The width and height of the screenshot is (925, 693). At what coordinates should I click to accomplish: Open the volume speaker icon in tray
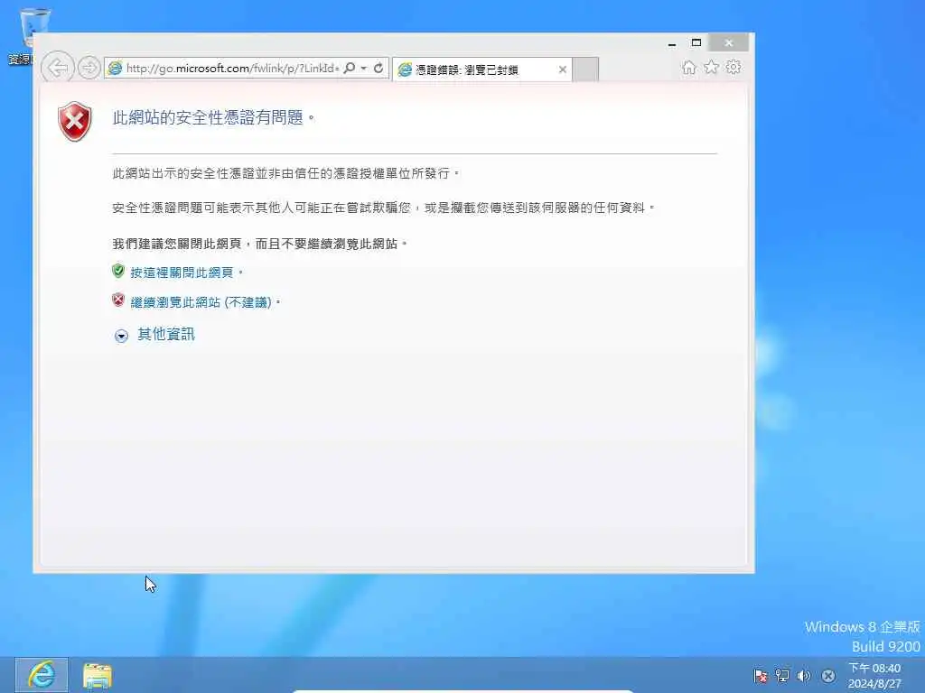click(803, 676)
